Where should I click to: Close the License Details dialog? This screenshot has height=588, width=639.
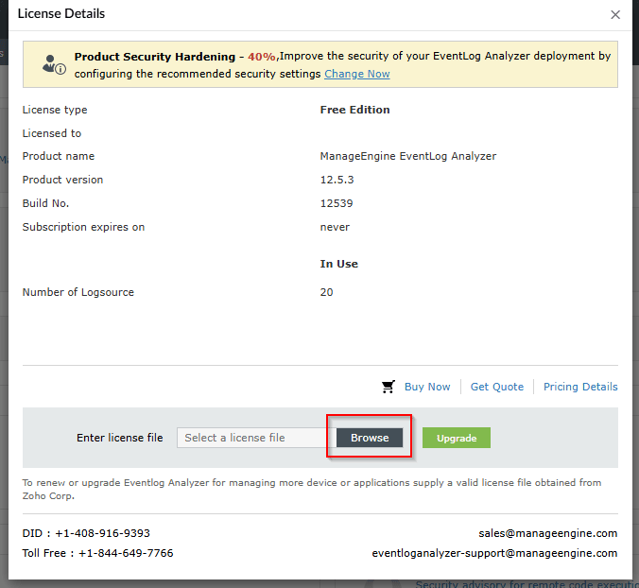coord(615,15)
